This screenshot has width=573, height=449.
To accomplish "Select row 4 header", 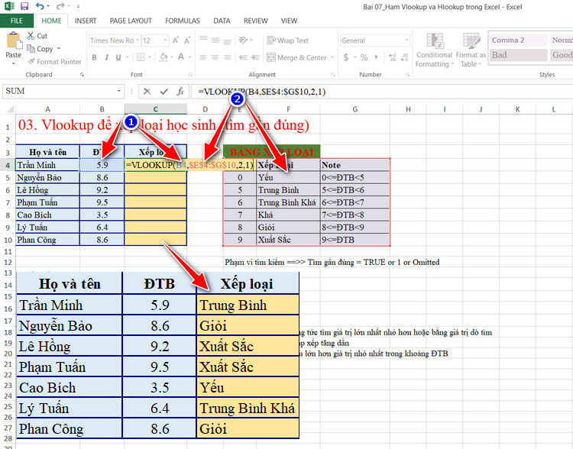I will (x=8, y=165).
